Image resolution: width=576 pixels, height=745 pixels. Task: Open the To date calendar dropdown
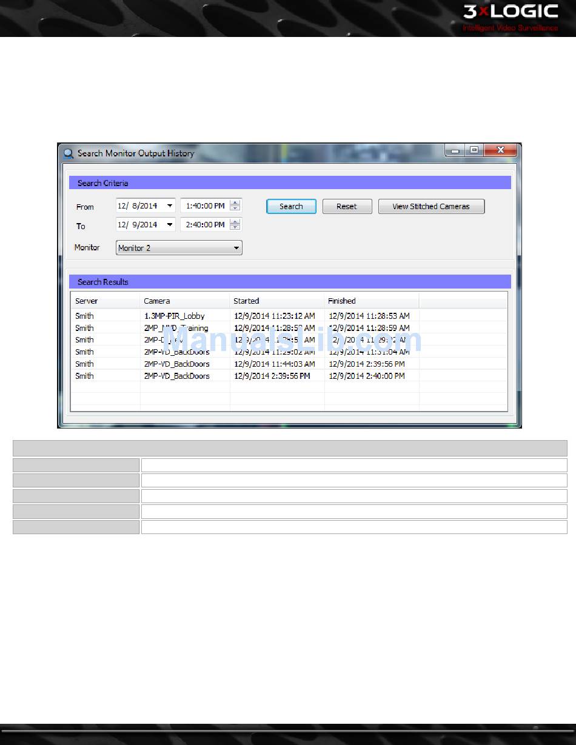coord(169,225)
